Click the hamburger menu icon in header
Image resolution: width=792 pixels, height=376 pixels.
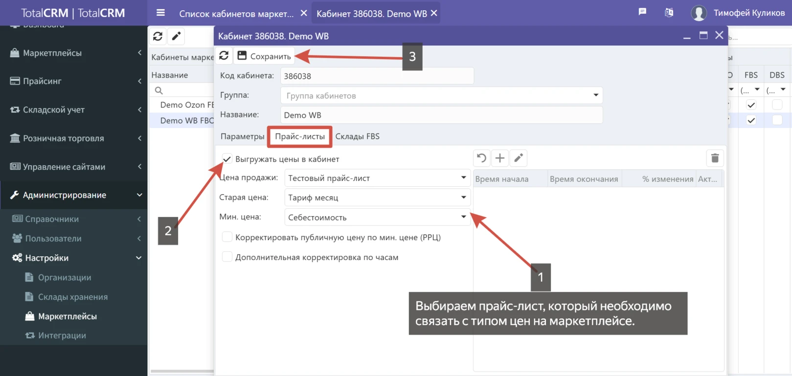tap(160, 13)
